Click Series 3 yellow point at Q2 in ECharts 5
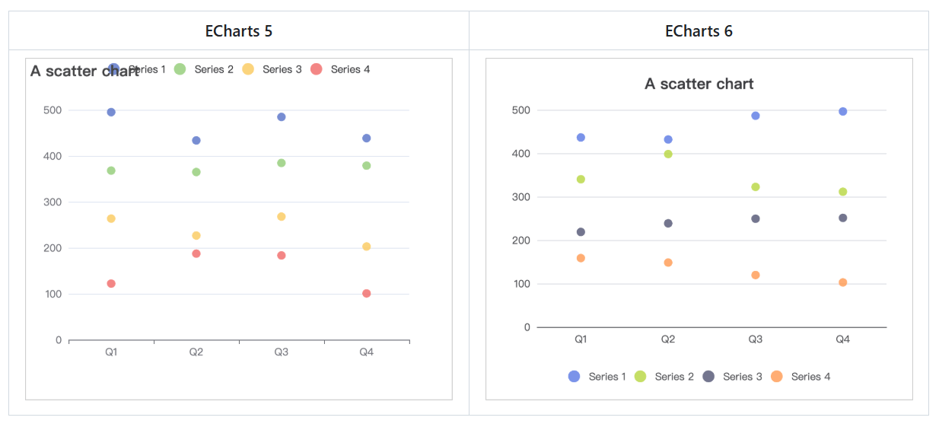This screenshot has height=427, width=939. pyautogui.click(x=196, y=236)
